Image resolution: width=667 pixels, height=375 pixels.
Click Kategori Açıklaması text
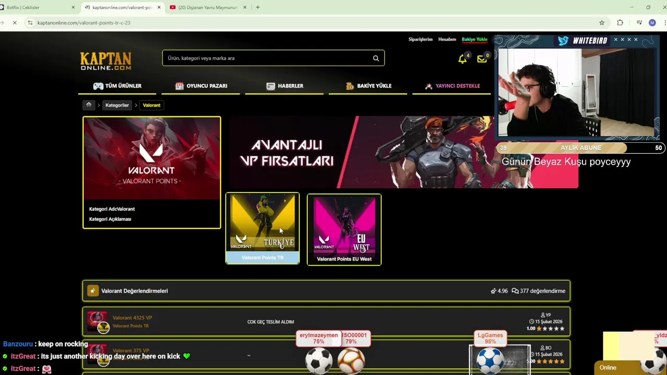110,219
